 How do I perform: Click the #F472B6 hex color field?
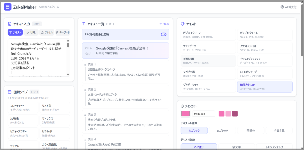click(203, 114)
